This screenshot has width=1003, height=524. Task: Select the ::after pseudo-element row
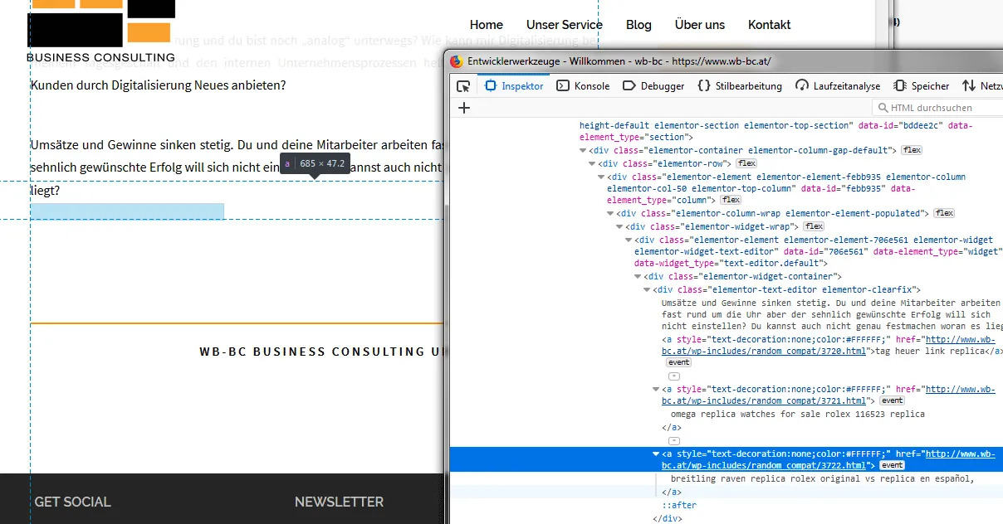[679, 505]
